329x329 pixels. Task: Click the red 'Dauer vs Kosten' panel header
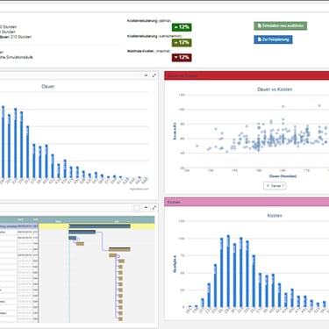pos(247,75)
